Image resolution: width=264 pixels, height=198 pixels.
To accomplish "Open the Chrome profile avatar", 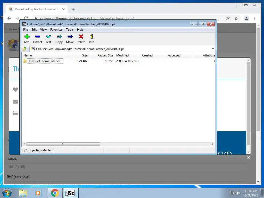I will coord(246,18).
